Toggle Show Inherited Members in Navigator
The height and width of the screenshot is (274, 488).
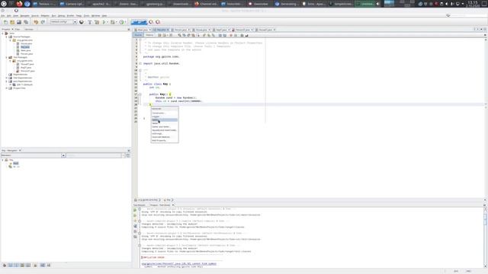tap(5, 266)
